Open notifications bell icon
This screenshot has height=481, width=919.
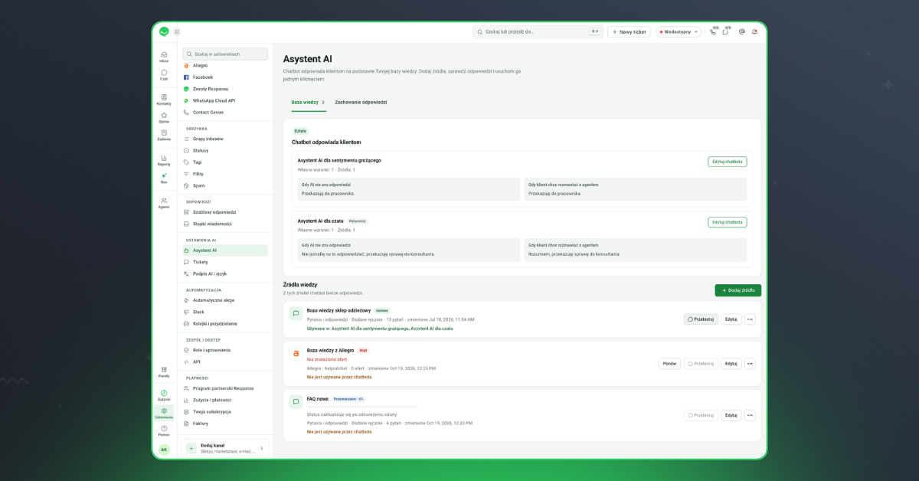(x=754, y=31)
